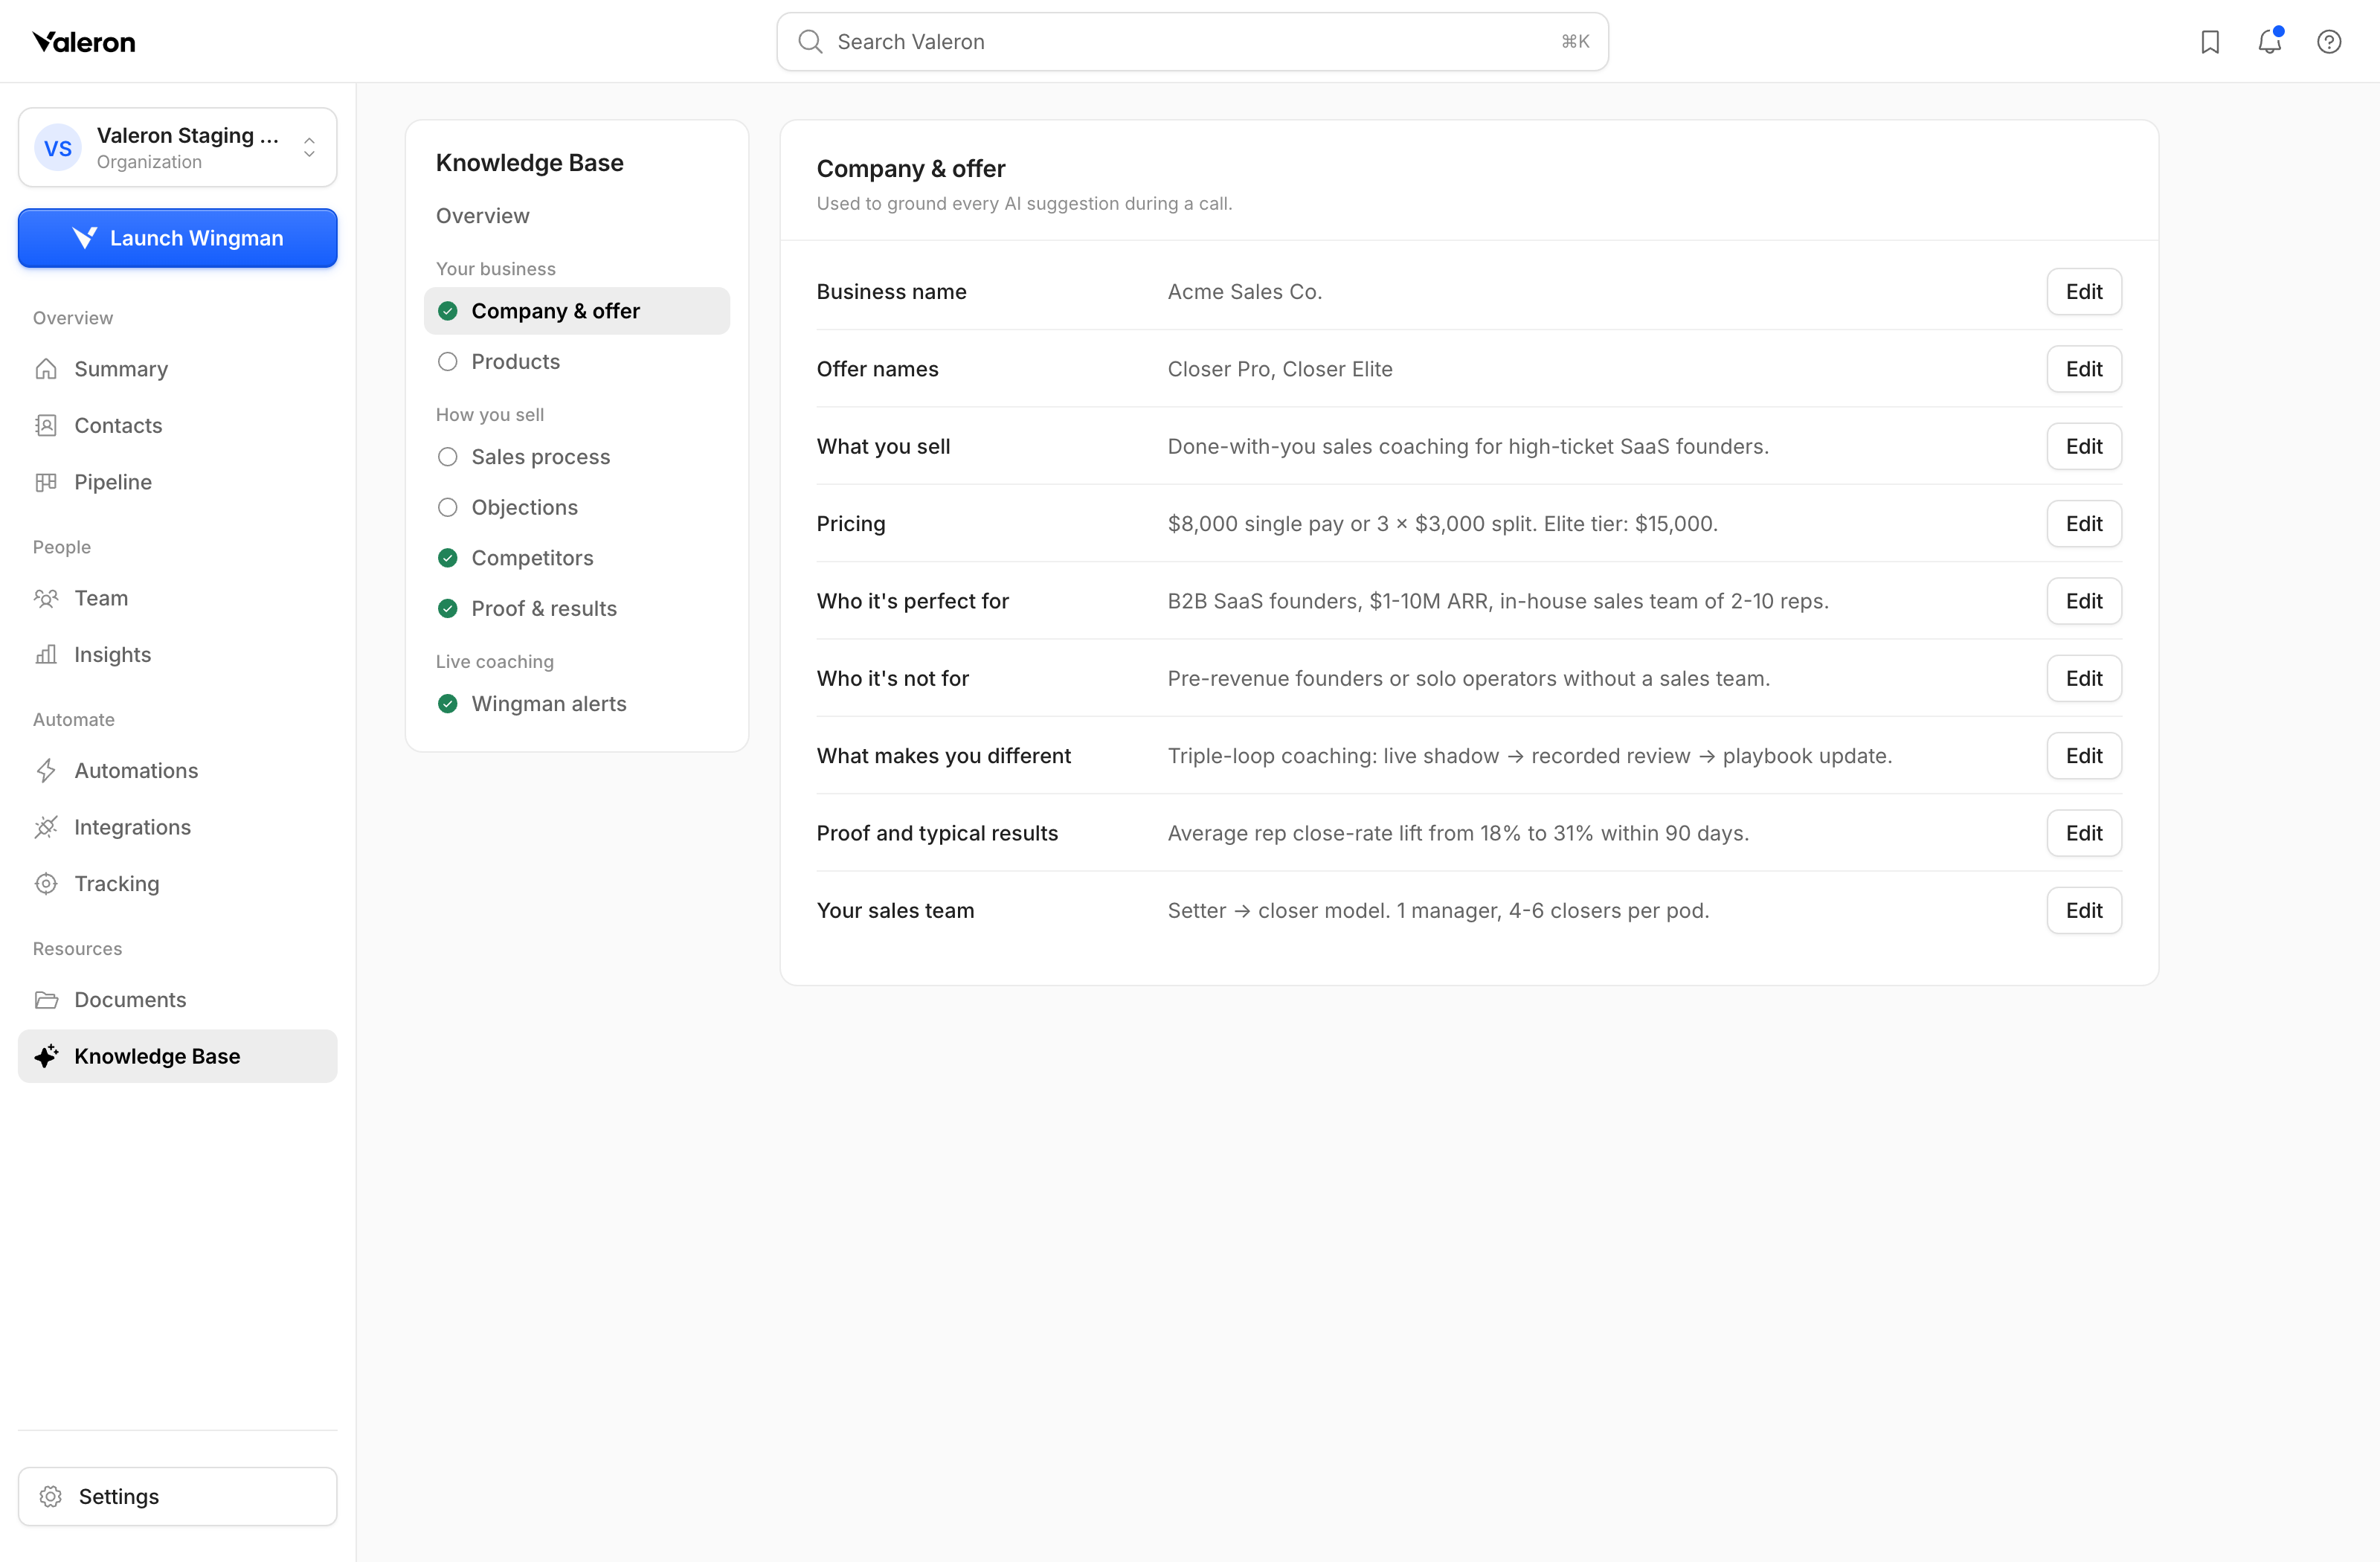Open the bookmarks icon in the header
Image resolution: width=2380 pixels, height=1562 pixels.
coord(2210,42)
